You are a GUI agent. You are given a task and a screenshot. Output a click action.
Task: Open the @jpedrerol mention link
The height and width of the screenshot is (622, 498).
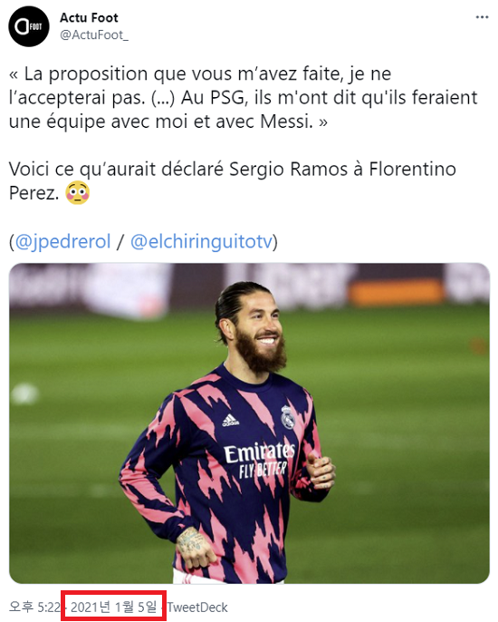pos(62,241)
